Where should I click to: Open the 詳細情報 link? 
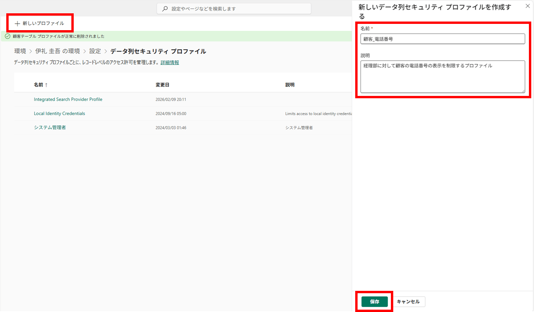point(170,62)
